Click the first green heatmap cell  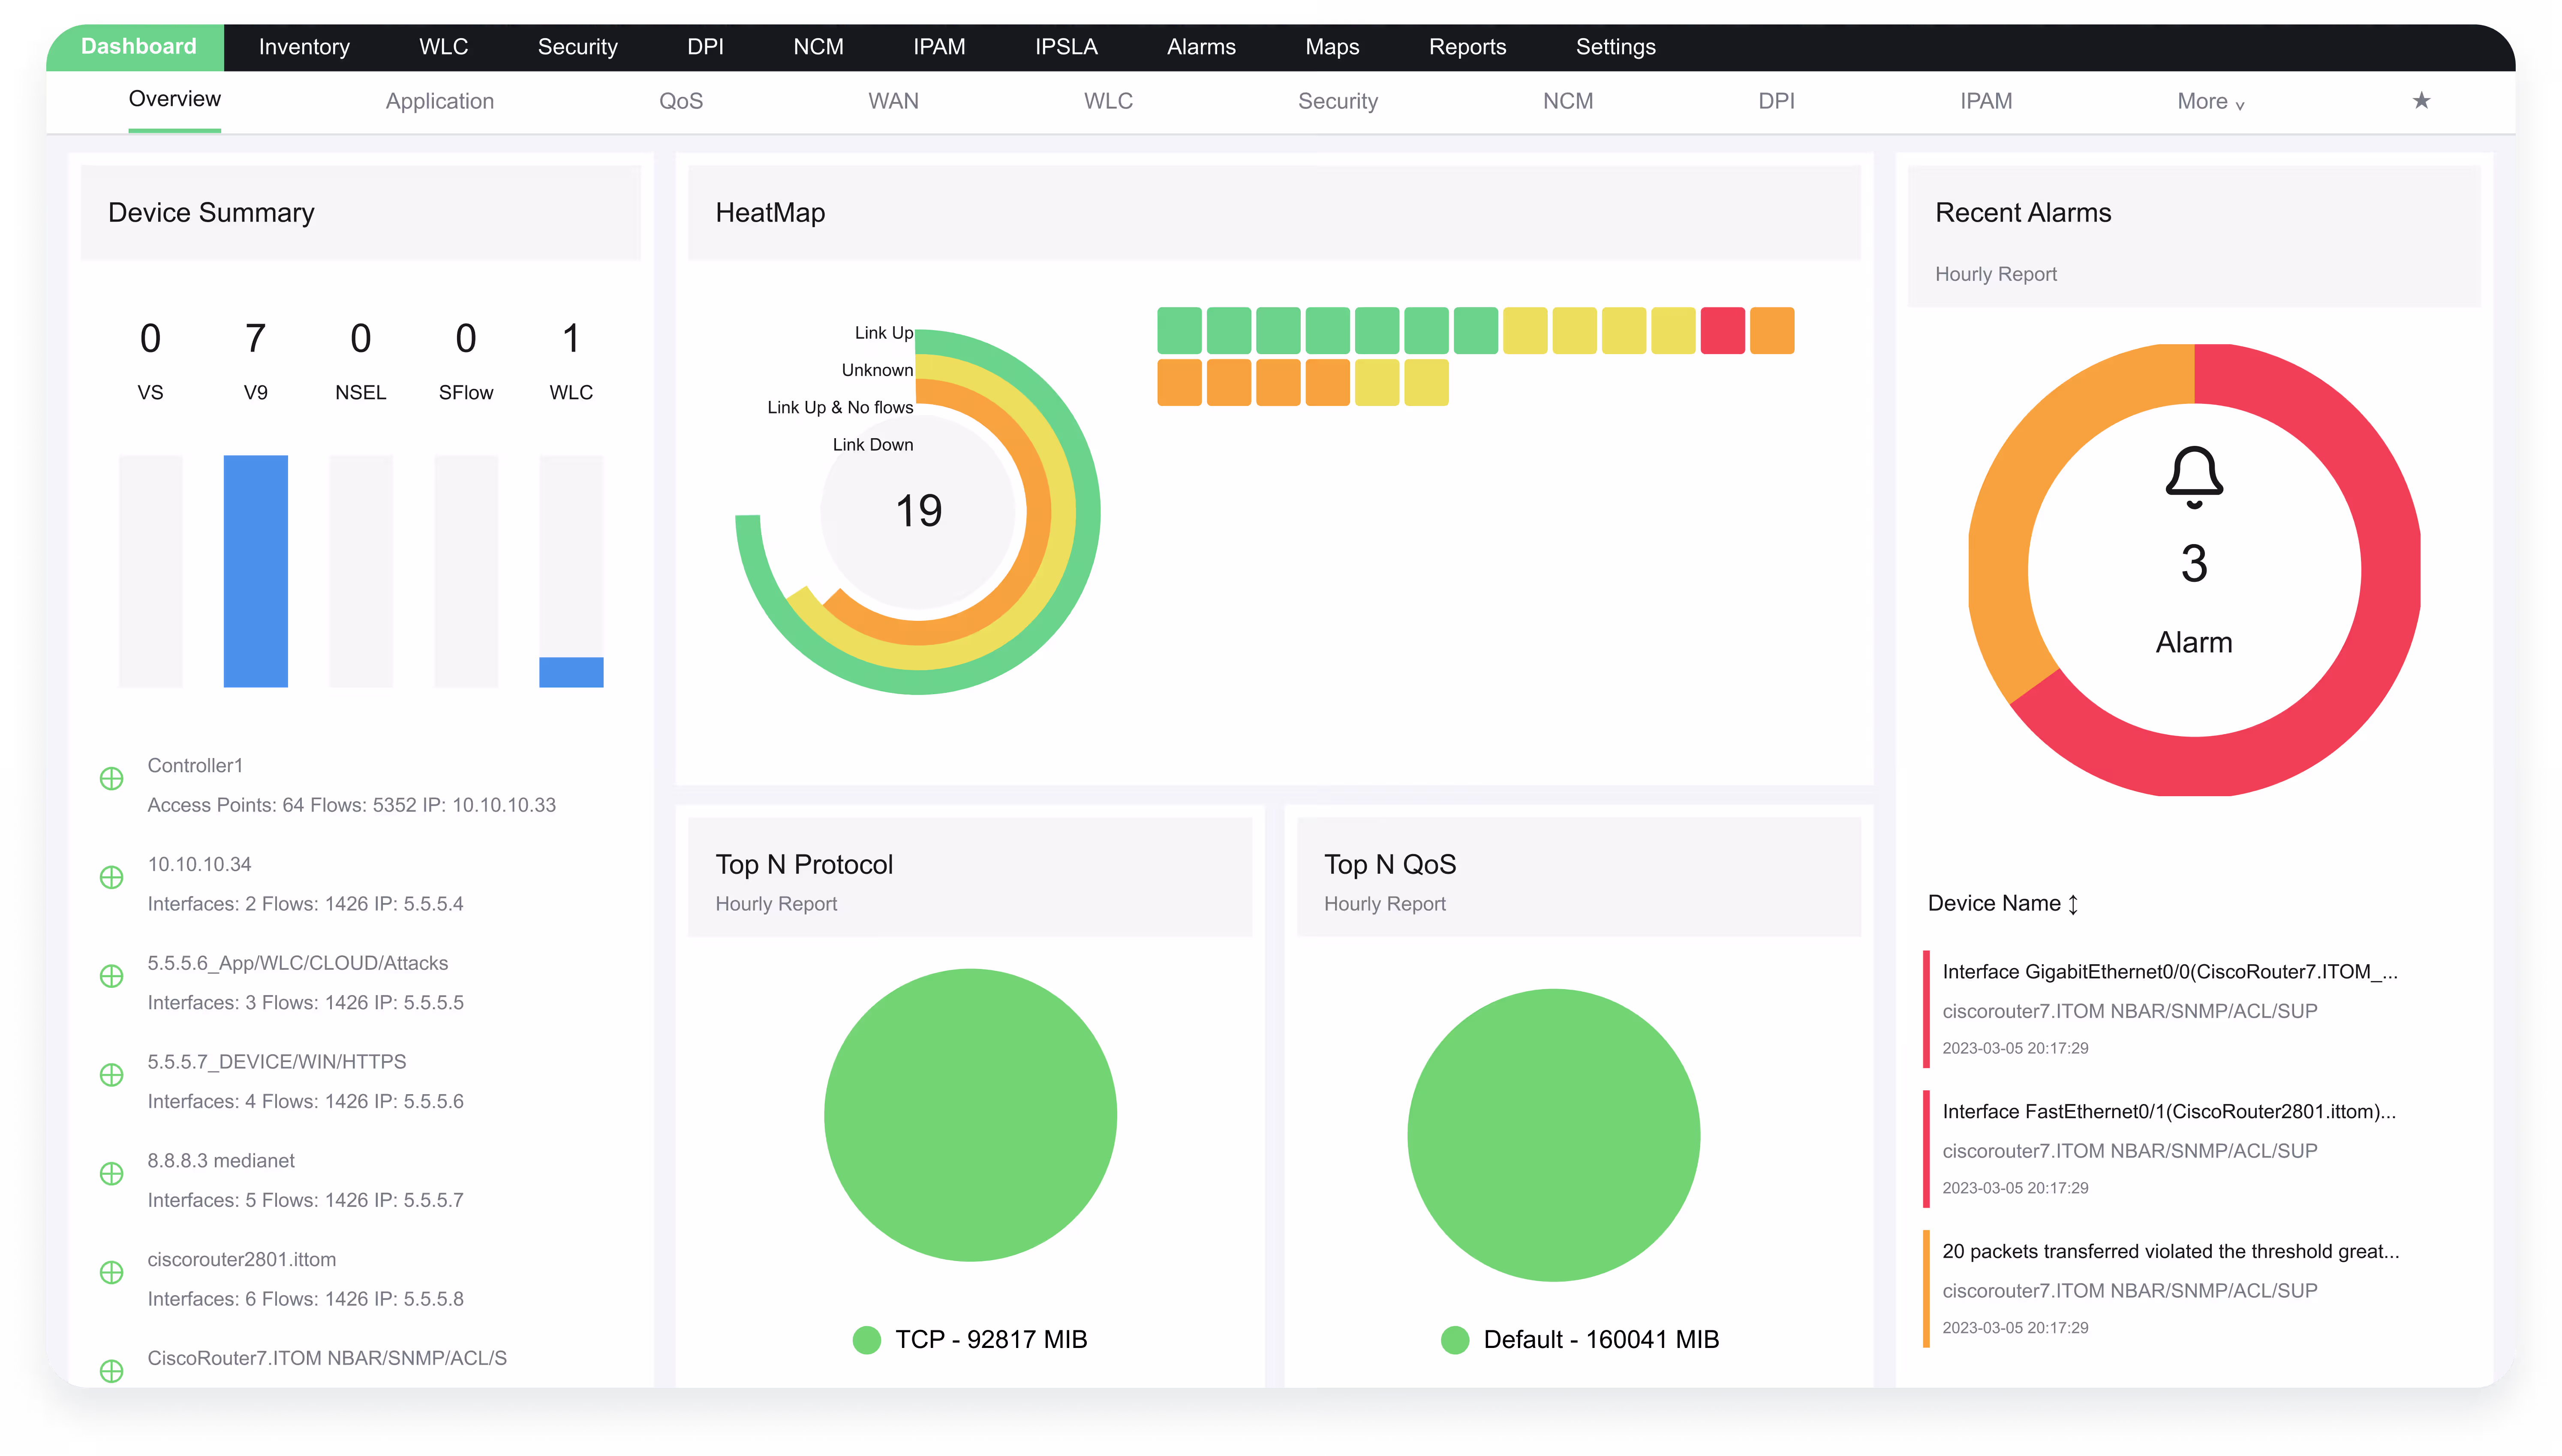(x=1179, y=331)
